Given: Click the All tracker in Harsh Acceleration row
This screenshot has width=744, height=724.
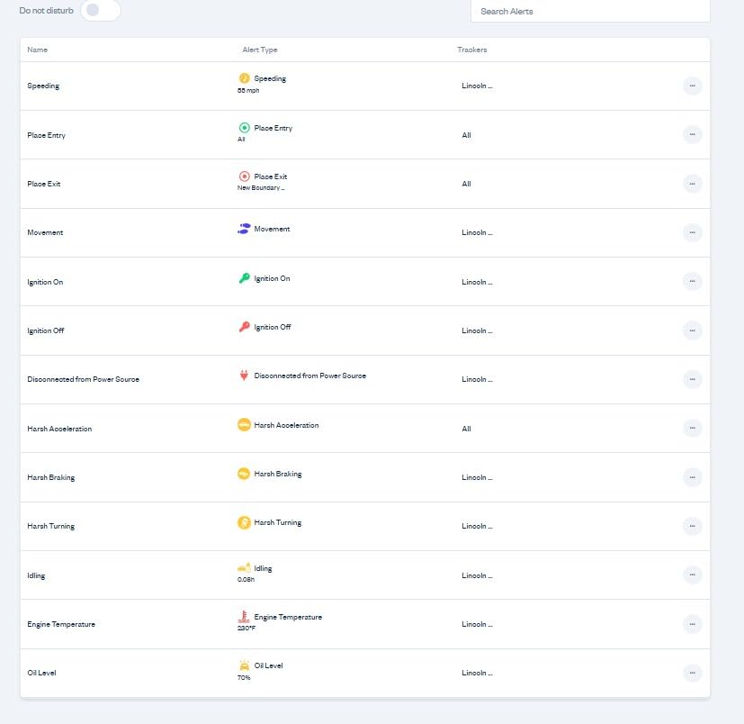Looking at the screenshot, I should 466,429.
